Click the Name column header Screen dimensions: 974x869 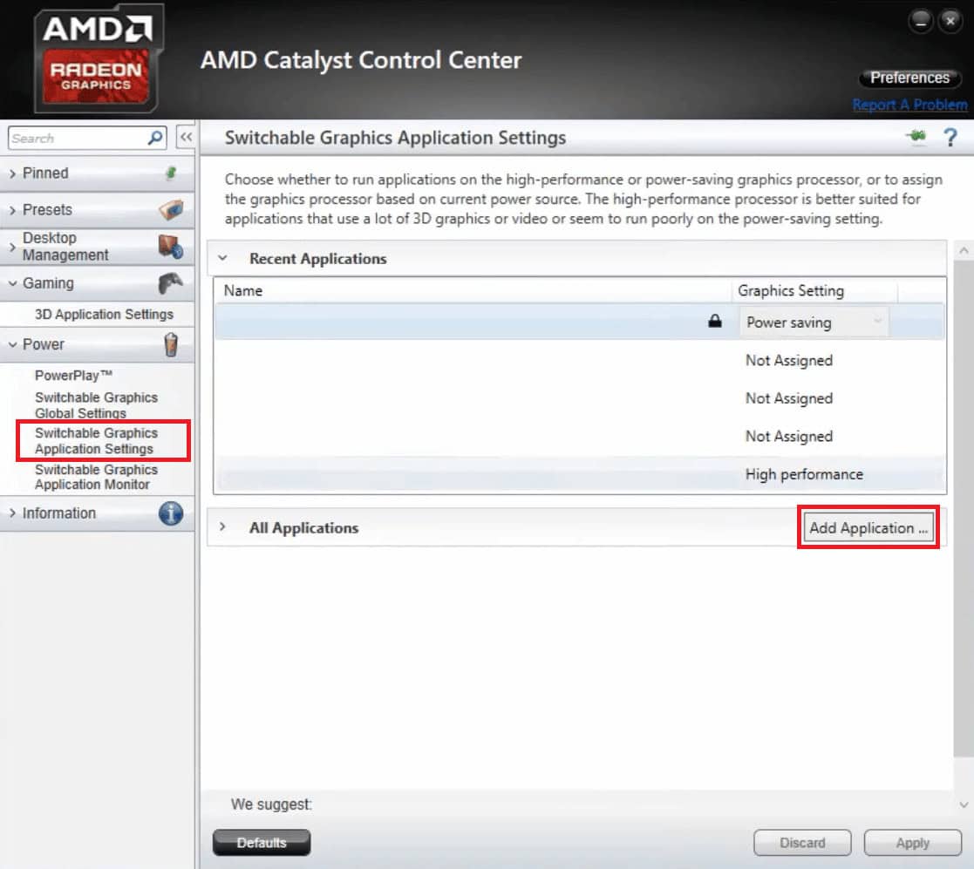[x=473, y=290]
